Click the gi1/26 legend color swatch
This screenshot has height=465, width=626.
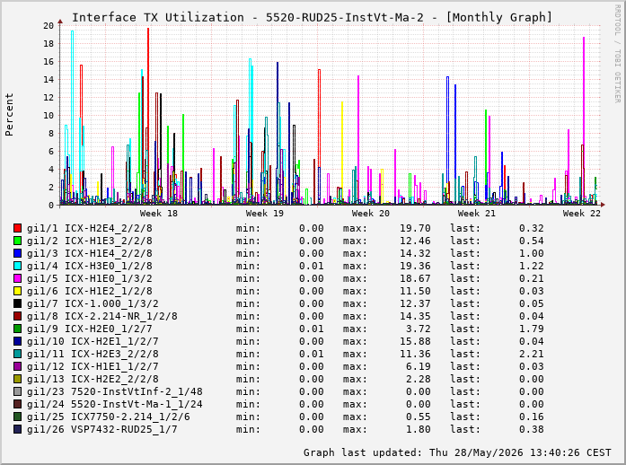tap(17, 429)
